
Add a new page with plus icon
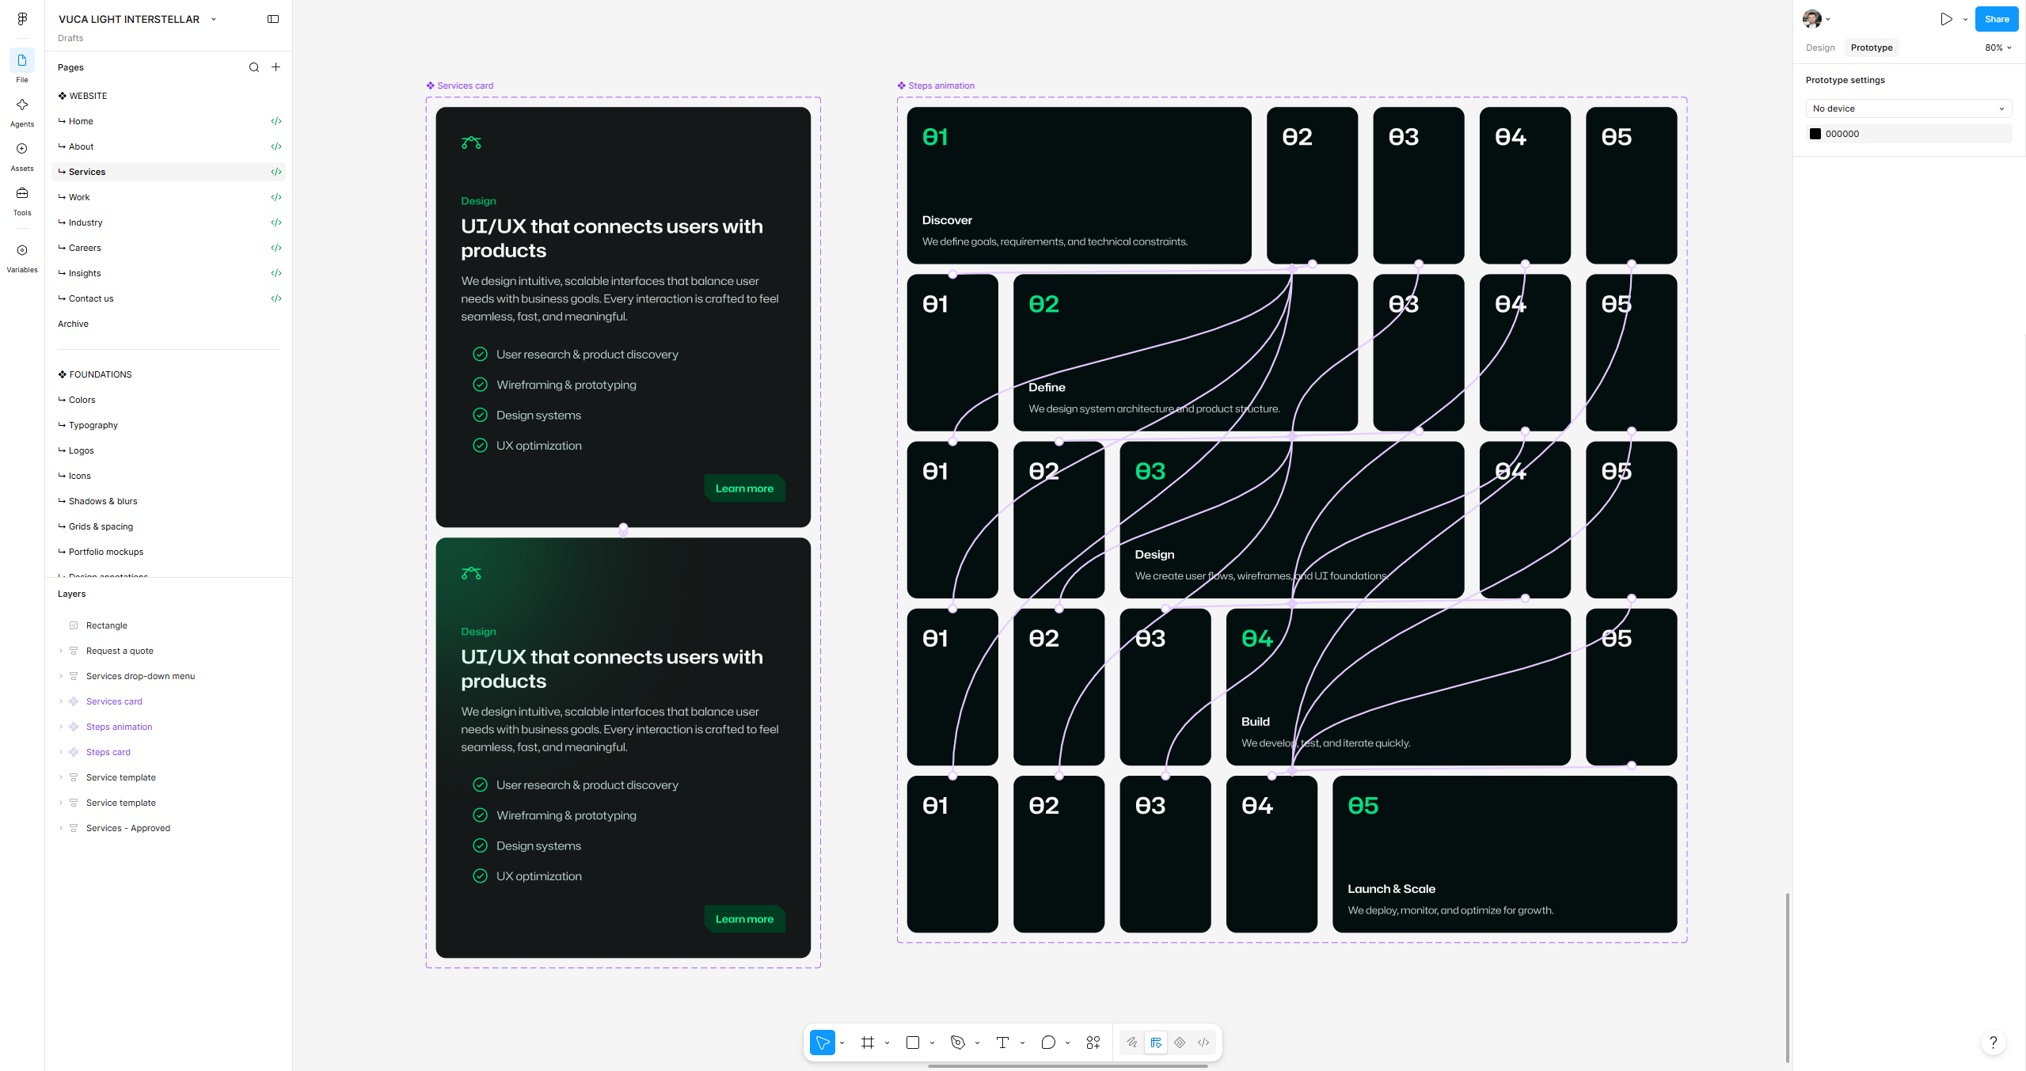pos(276,67)
